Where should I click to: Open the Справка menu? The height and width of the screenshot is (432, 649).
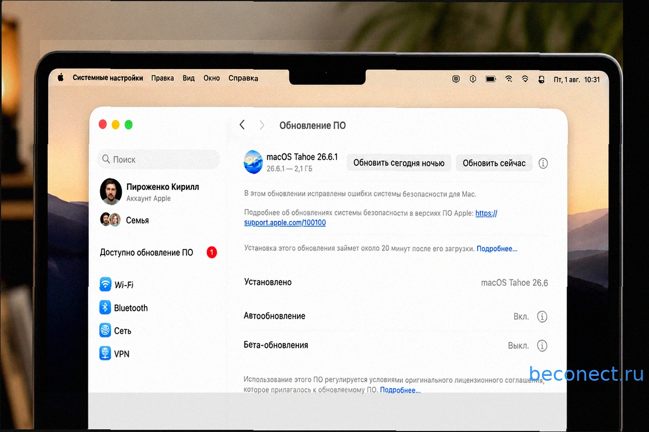coord(243,78)
